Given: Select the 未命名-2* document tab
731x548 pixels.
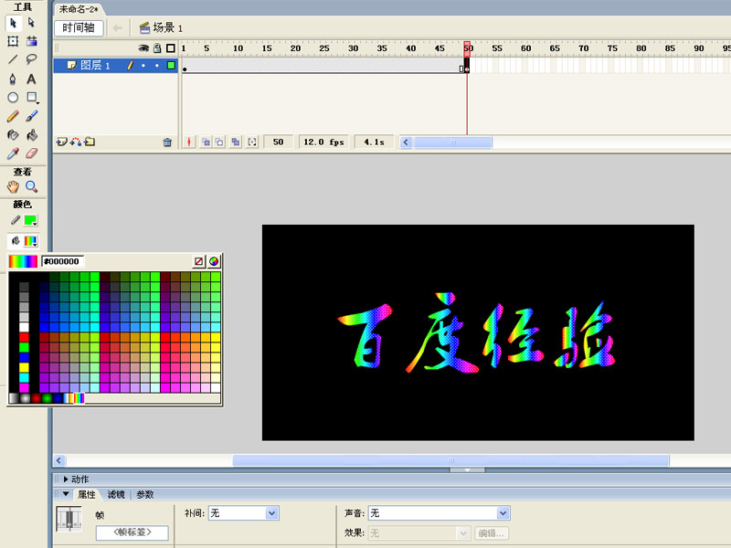Looking at the screenshot, I should (79, 9).
